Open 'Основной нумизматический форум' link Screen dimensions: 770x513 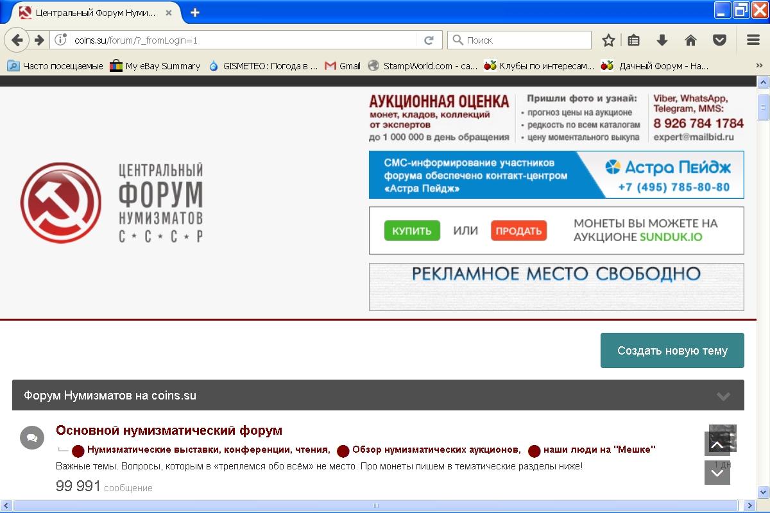(x=169, y=430)
